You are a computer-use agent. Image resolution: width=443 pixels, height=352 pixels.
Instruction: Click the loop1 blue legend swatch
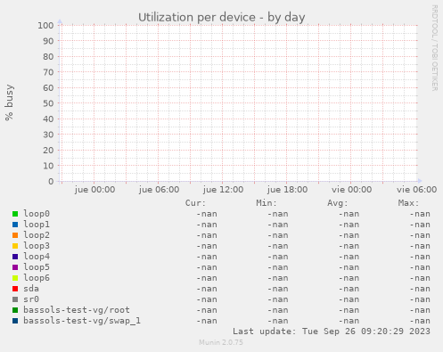(15, 225)
